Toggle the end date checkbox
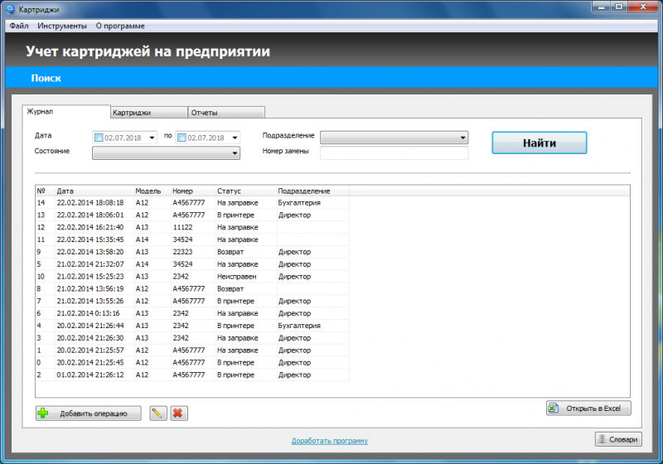663x464 pixels. 181,138
